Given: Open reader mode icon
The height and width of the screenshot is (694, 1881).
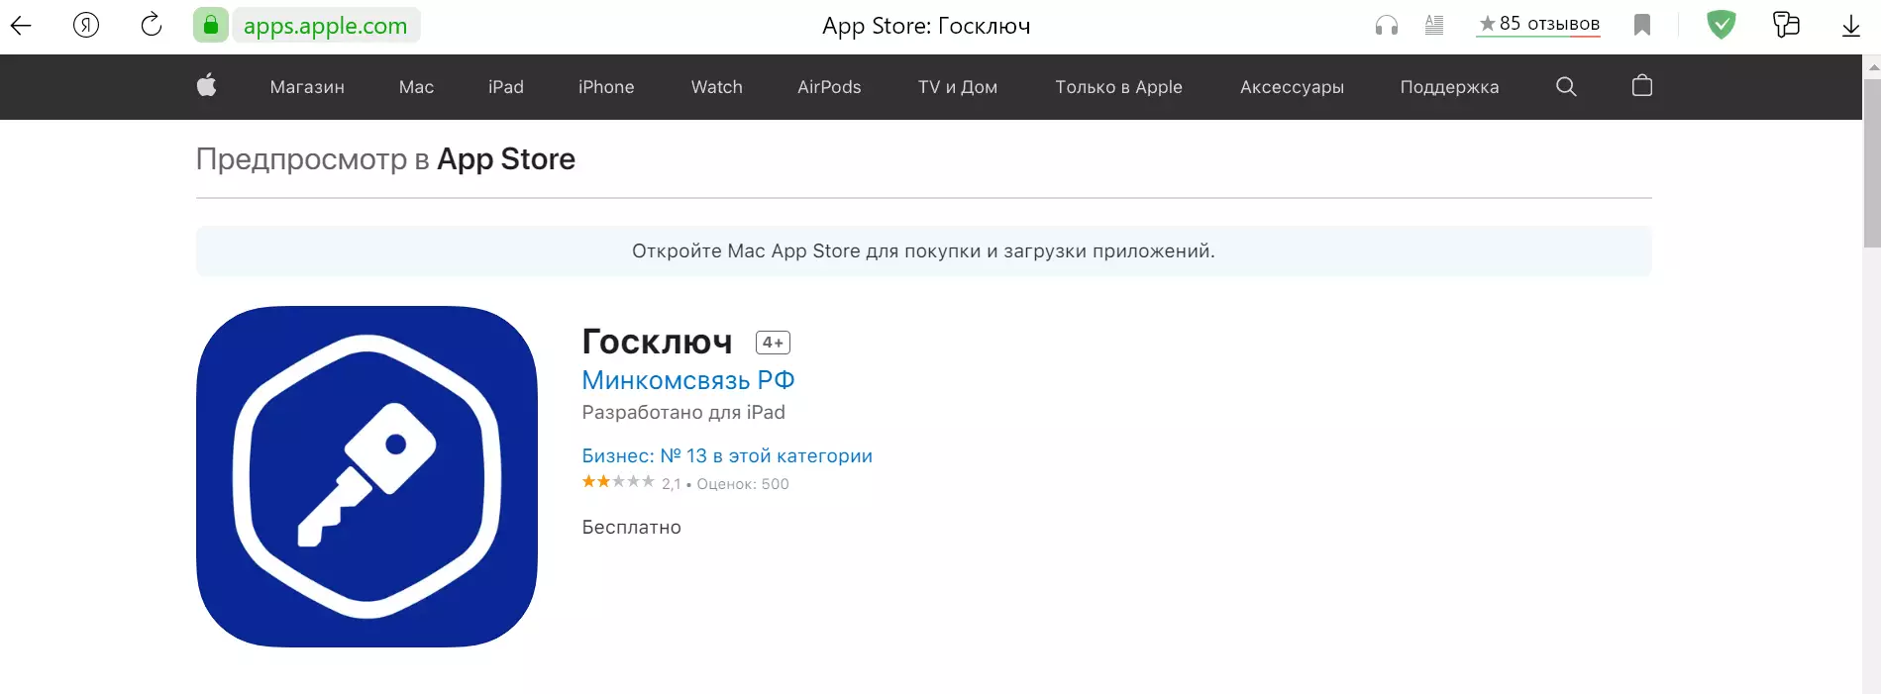Looking at the screenshot, I should click(x=1434, y=25).
